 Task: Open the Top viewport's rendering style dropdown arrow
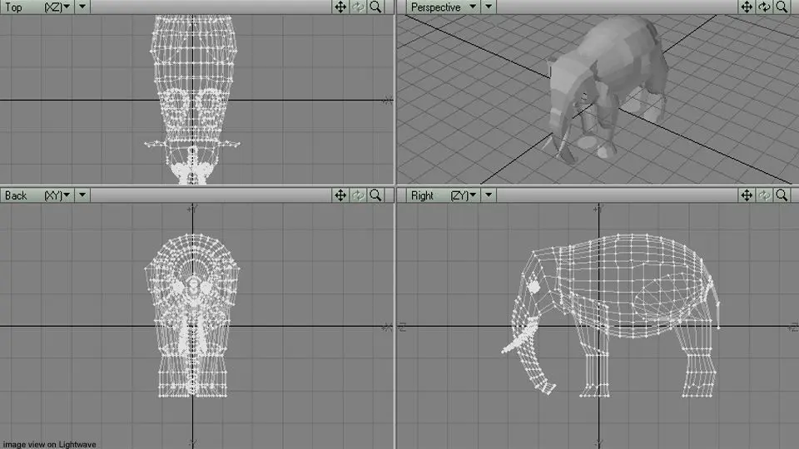[82, 7]
